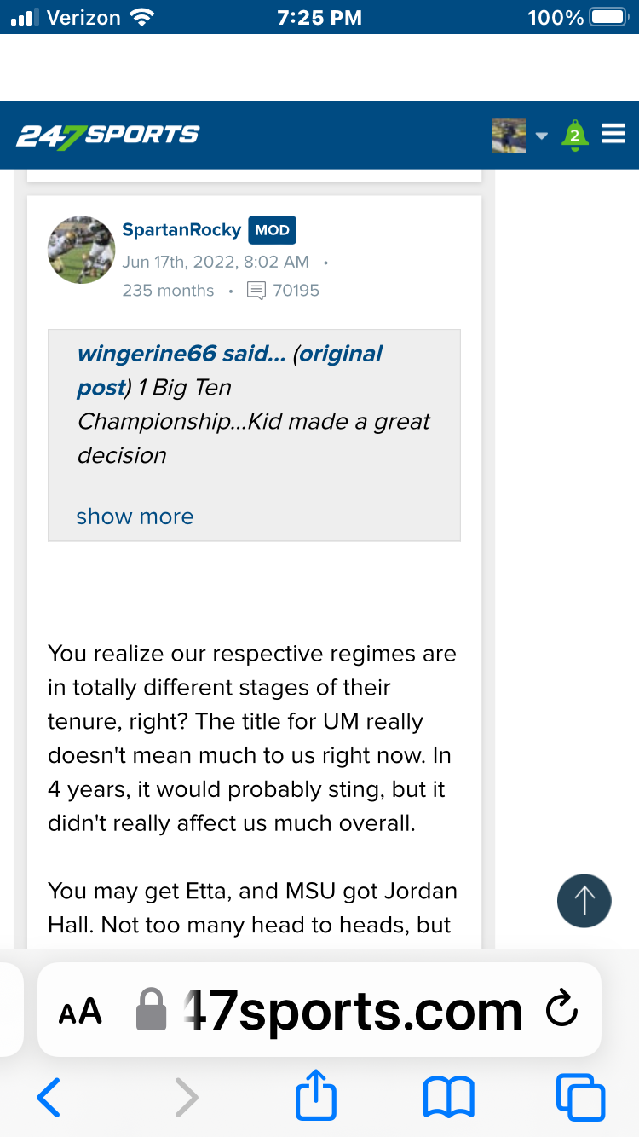Go back to the previous page in Safari
639x1137 pixels.
[49, 1098]
